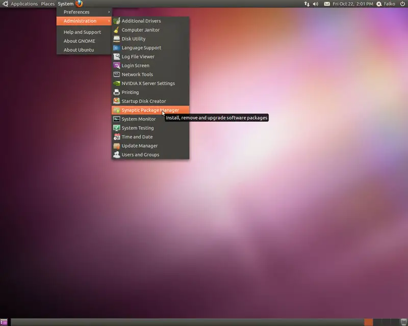Click the Network Tools icon
Image resolution: width=408 pixels, height=326 pixels.
117,74
